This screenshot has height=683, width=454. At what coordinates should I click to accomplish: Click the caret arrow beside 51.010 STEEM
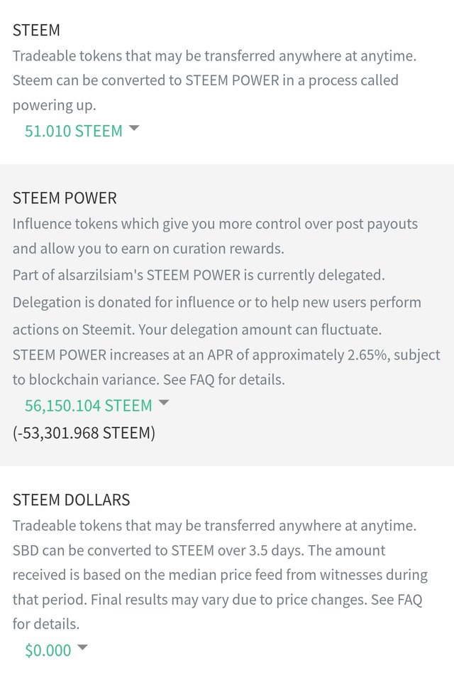[134, 129]
